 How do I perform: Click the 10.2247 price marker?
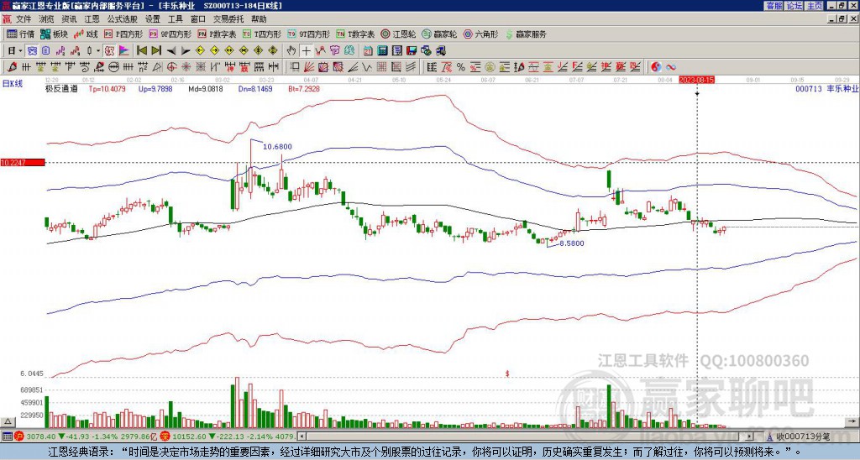(x=22, y=162)
